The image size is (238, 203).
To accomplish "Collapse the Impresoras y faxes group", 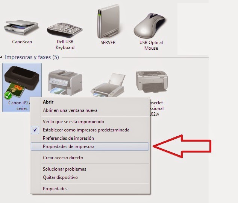I will coord(2,57).
